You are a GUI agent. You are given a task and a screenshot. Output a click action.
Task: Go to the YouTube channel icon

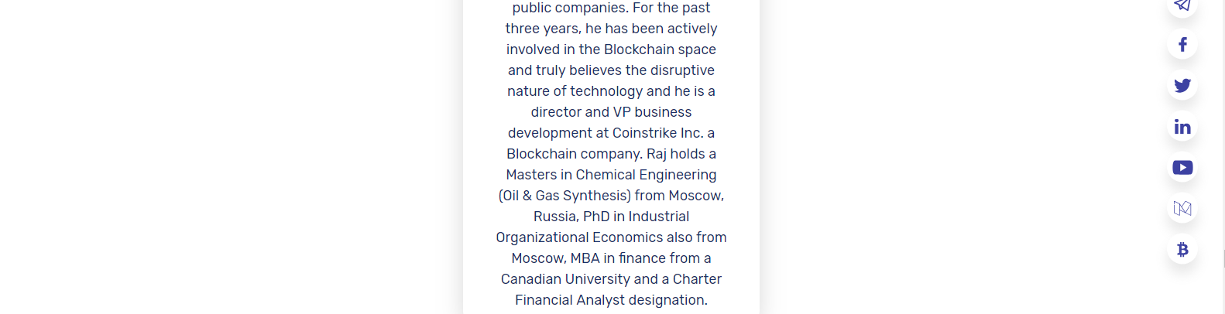pyautogui.click(x=1182, y=168)
